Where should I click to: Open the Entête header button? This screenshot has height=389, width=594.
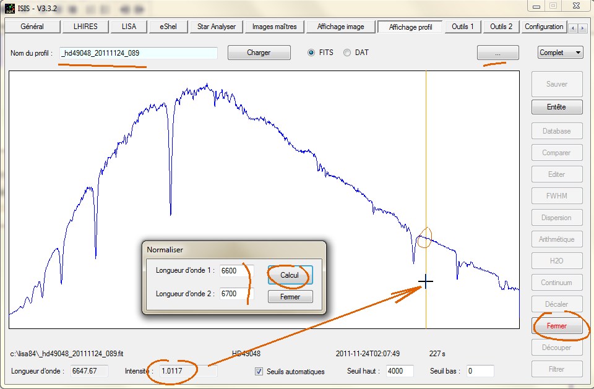click(556, 107)
